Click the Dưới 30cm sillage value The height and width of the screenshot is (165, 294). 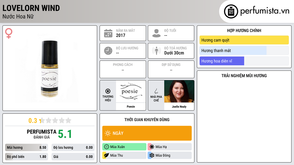click(x=174, y=53)
